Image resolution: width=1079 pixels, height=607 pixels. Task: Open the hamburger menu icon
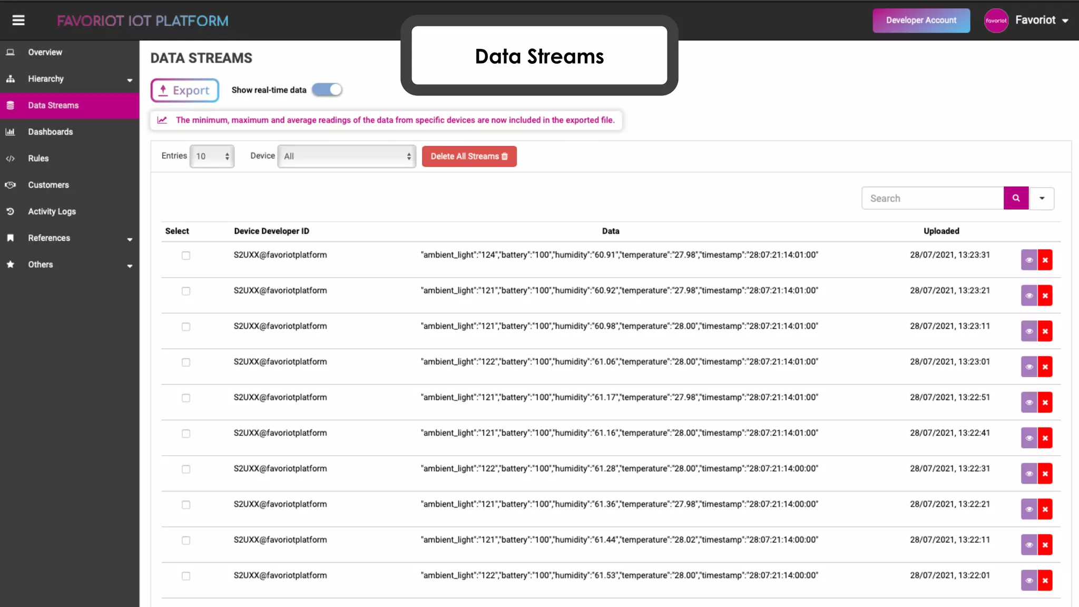coord(18,20)
